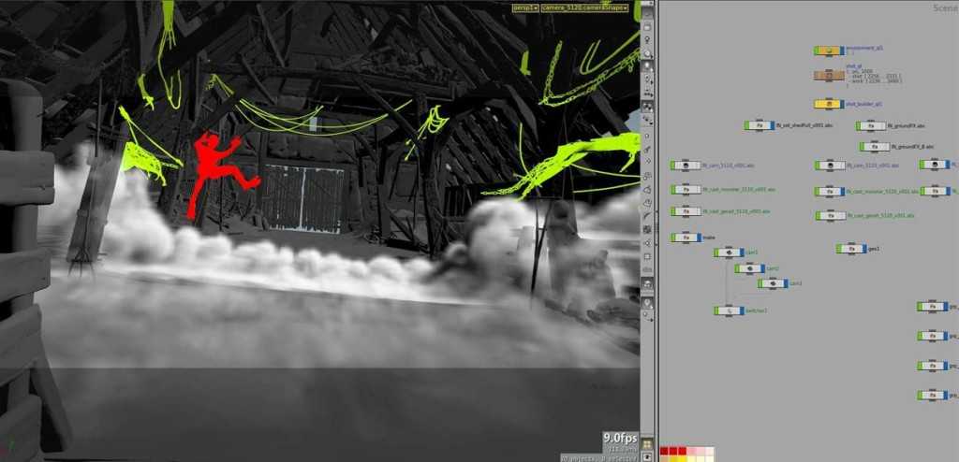Select the yellow shot_builder_gl1 node icon

pyautogui.click(x=828, y=105)
